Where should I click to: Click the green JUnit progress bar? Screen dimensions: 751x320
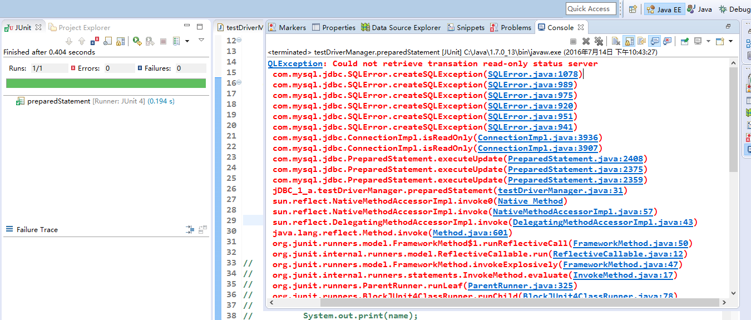coord(106,83)
